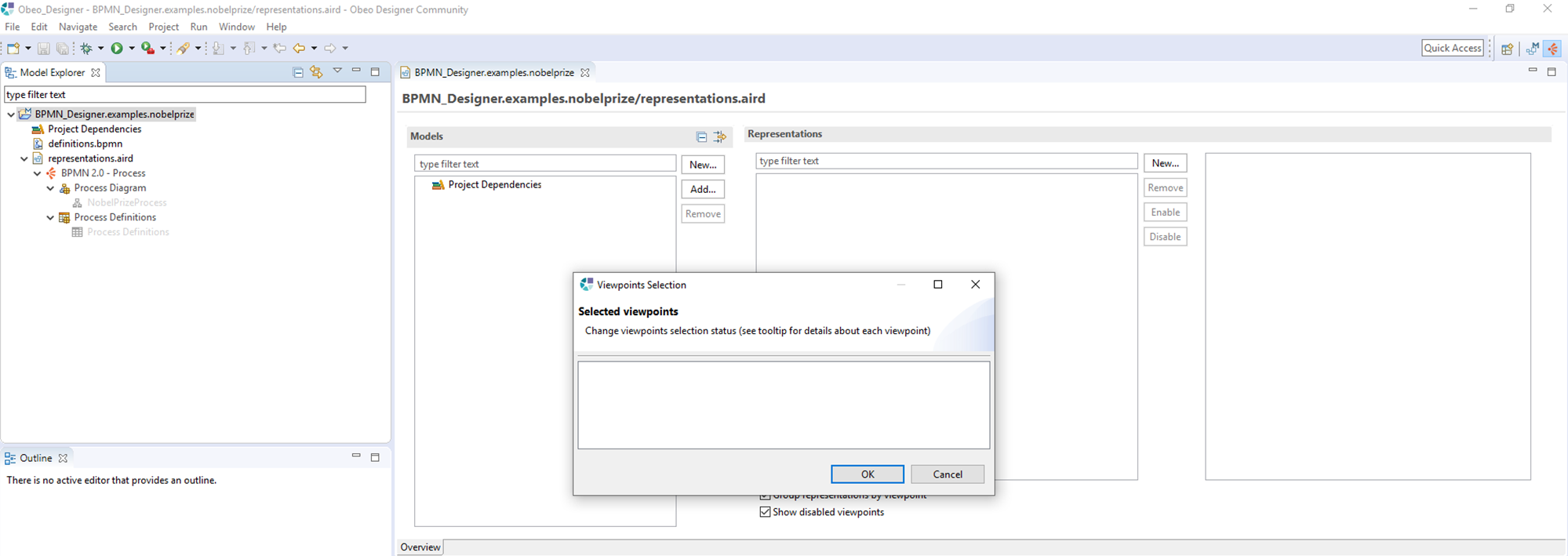The height and width of the screenshot is (556, 1568).
Task: Open the External Tools dropdown arrow
Action: (163, 49)
